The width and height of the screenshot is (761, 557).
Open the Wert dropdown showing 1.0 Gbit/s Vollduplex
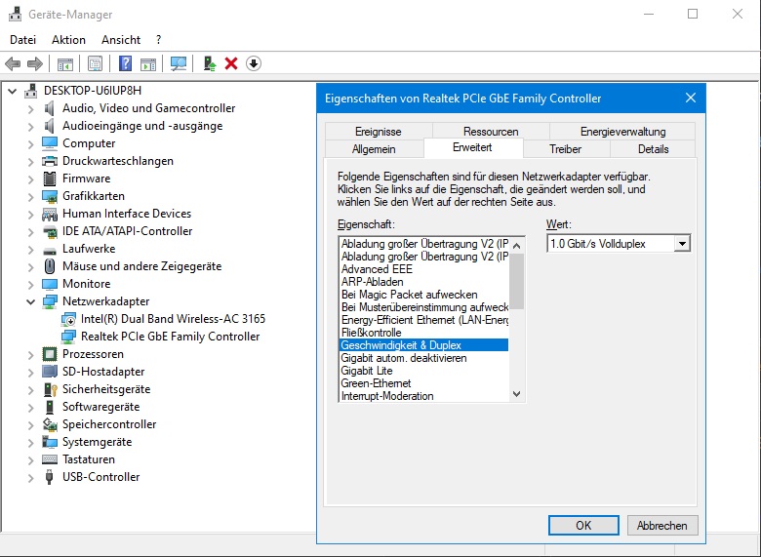pos(618,244)
